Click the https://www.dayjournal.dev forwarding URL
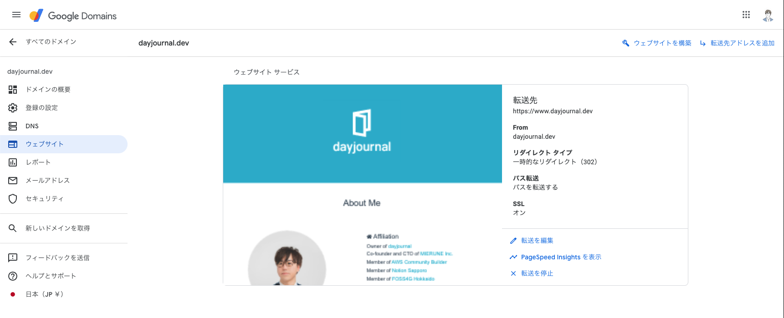This screenshot has height=318, width=784. (553, 111)
